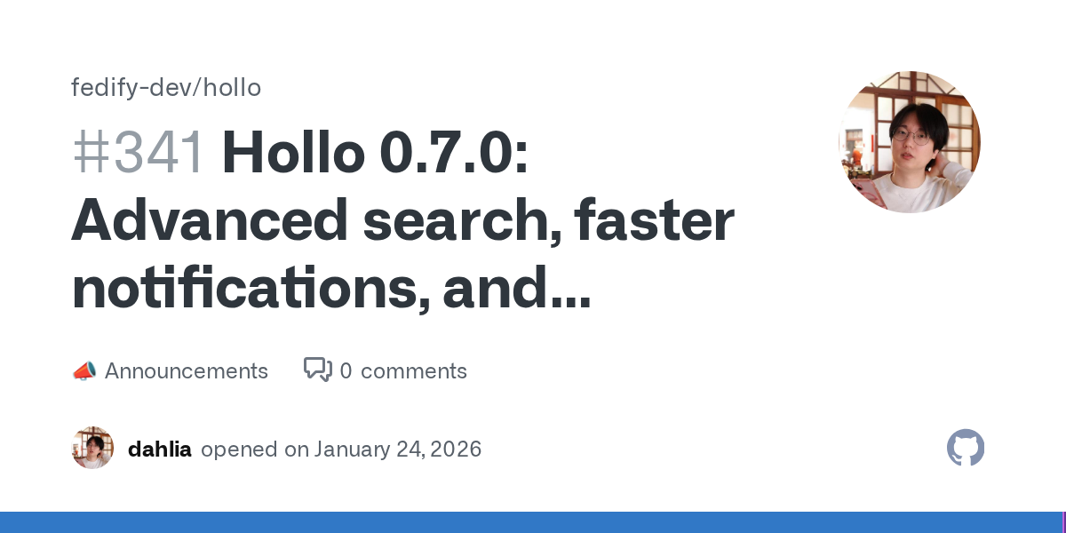This screenshot has width=1066, height=533.
Task: Open the dahlia username link
Action: tap(160, 449)
